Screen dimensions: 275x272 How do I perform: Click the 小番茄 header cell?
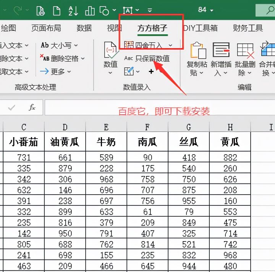[x=24, y=141]
